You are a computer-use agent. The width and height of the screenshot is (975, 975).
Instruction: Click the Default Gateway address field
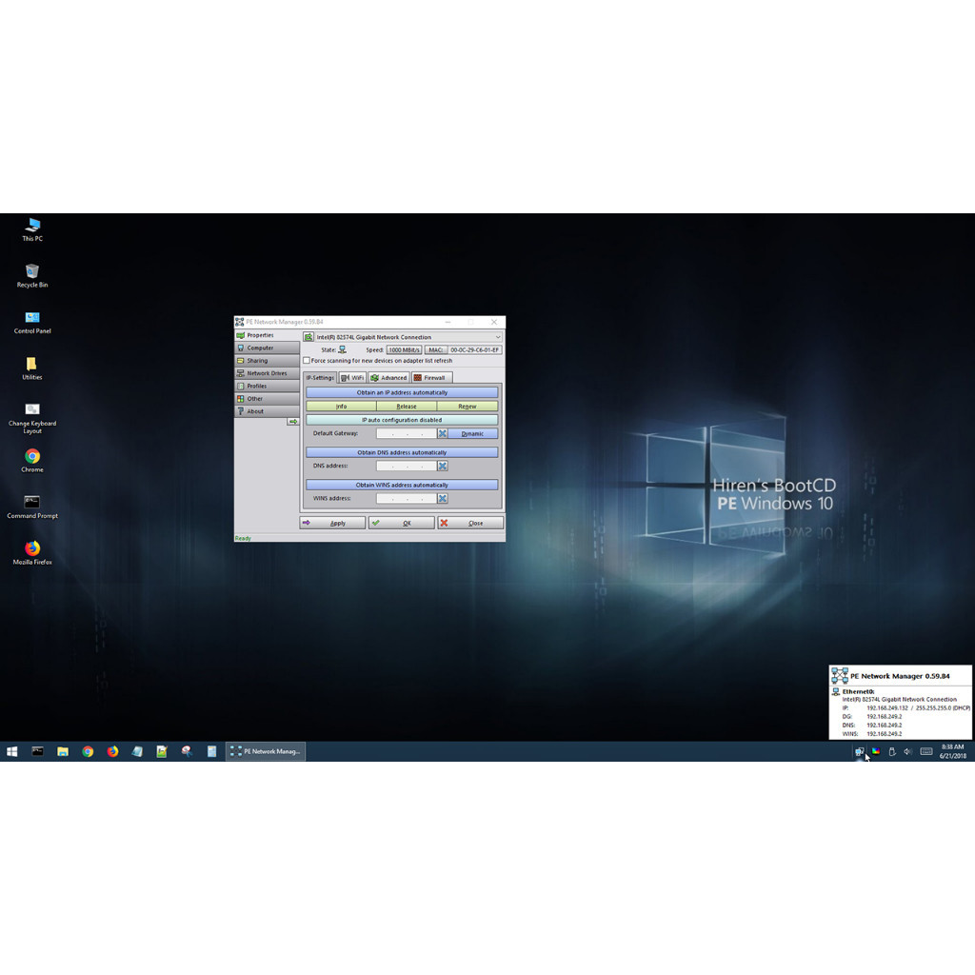407,433
